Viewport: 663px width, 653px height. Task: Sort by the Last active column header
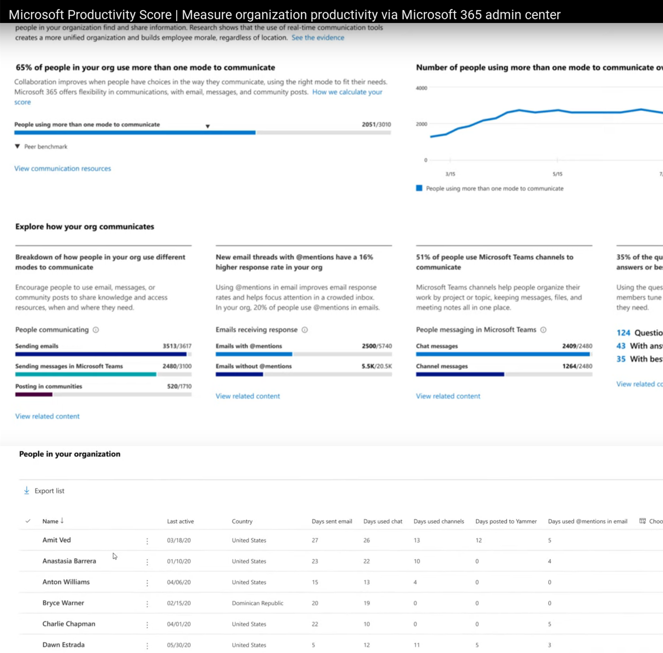[x=180, y=521]
